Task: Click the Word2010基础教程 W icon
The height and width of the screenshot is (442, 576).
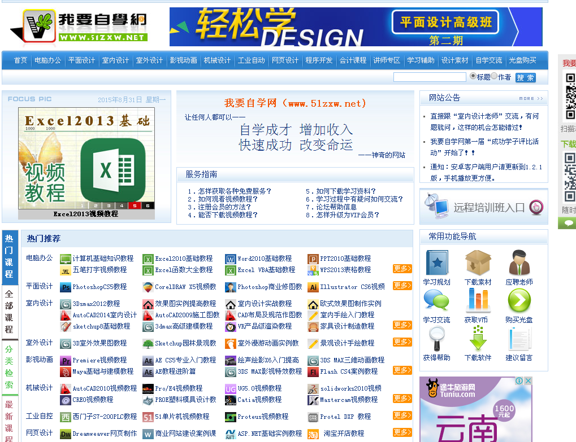Action: [230, 259]
